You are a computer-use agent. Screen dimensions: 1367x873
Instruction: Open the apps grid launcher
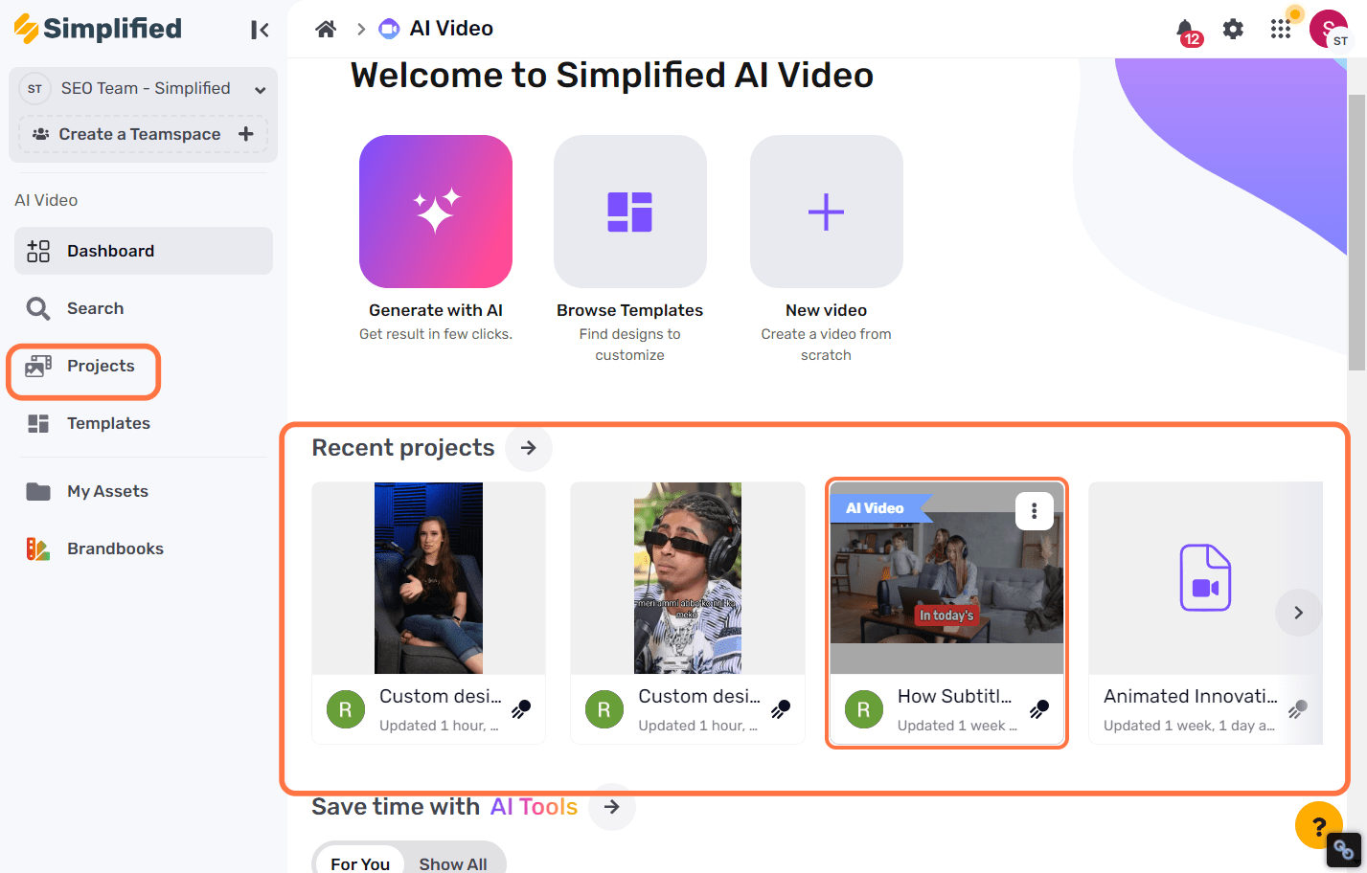(1281, 29)
